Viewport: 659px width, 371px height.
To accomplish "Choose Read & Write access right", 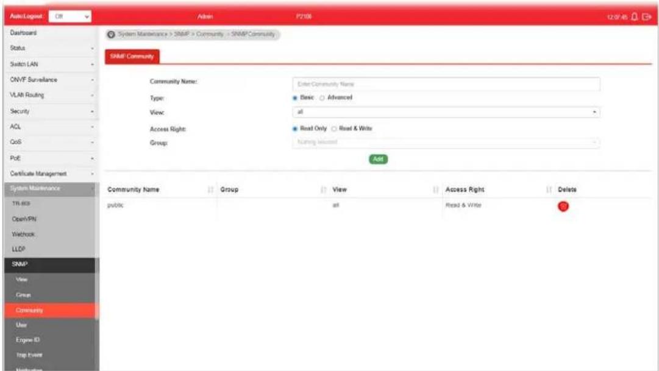I will pyautogui.click(x=334, y=129).
